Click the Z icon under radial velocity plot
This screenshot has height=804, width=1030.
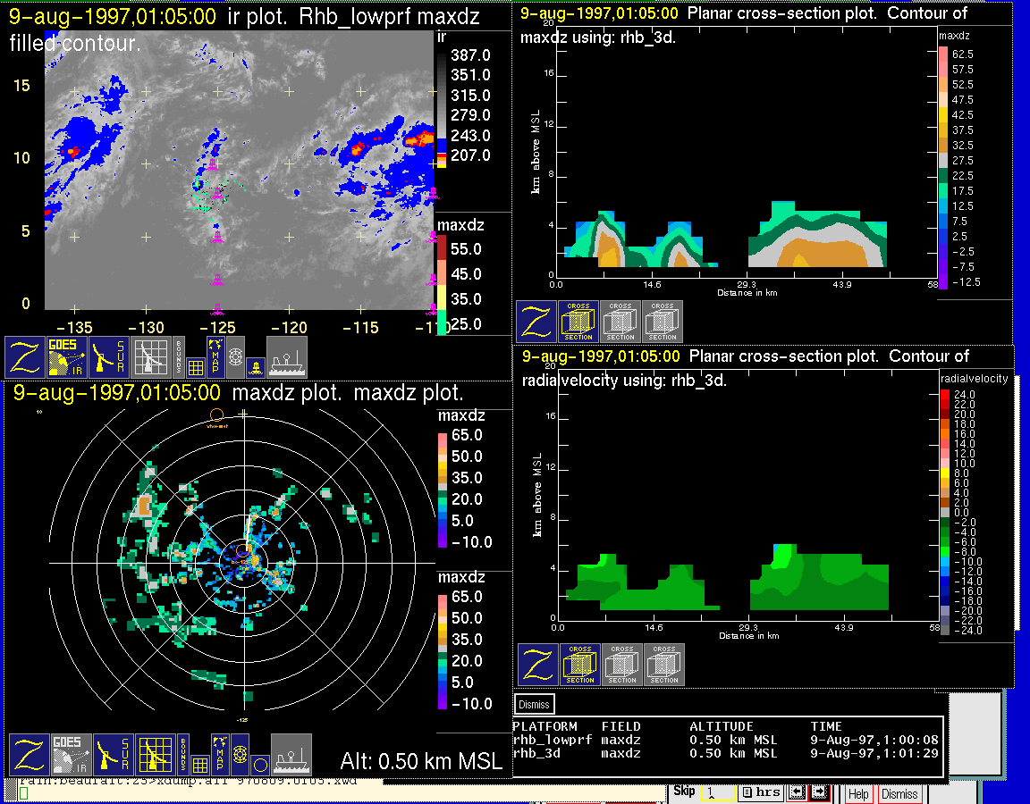tap(538, 665)
